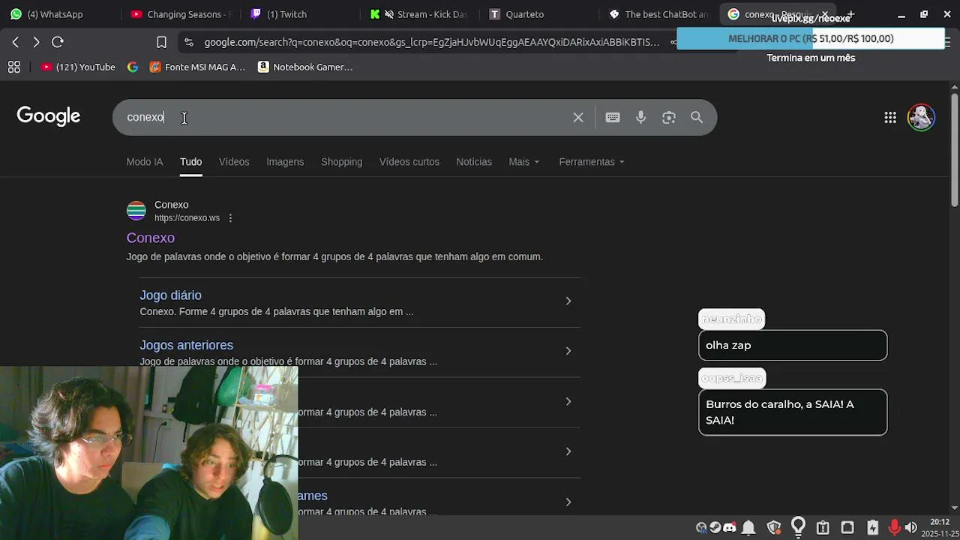Switch to the Vídeos curtos tab
The width and height of the screenshot is (960, 540).
[409, 162]
